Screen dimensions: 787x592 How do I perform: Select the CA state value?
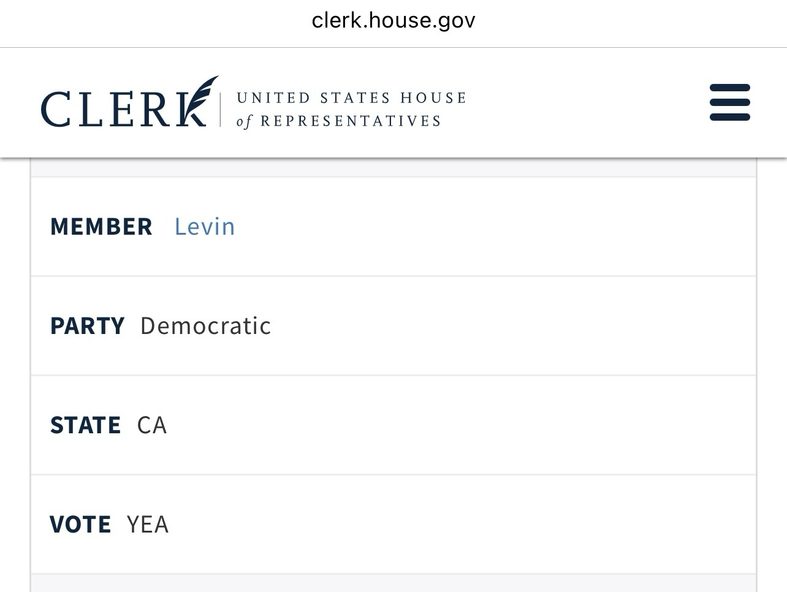point(151,425)
